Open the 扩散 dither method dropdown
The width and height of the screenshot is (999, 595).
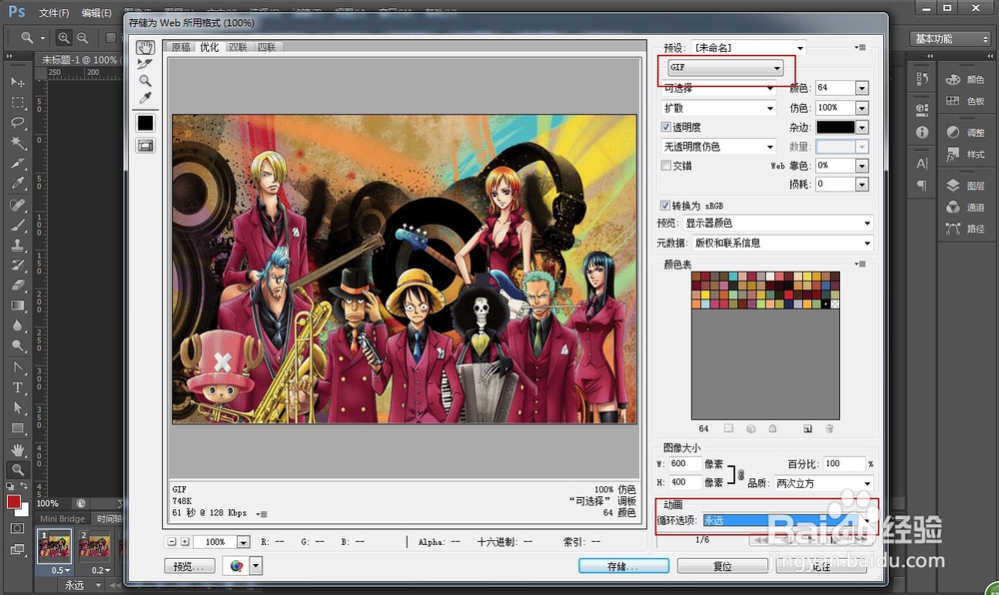(718, 108)
